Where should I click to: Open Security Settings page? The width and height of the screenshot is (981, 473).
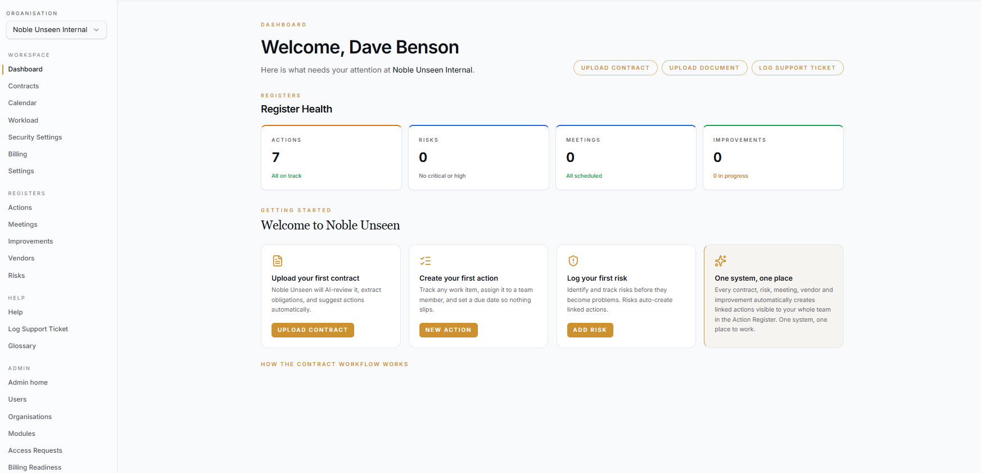pyautogui.click(x=35, y=137)
